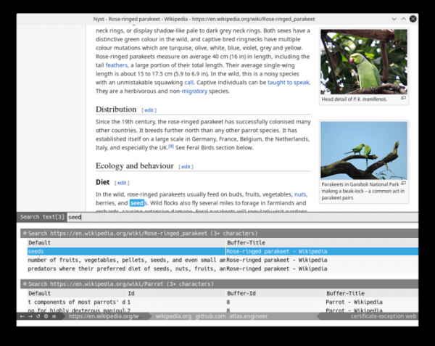
Task: Click the forward arrow in status bar
Action: tap(30, 316)
